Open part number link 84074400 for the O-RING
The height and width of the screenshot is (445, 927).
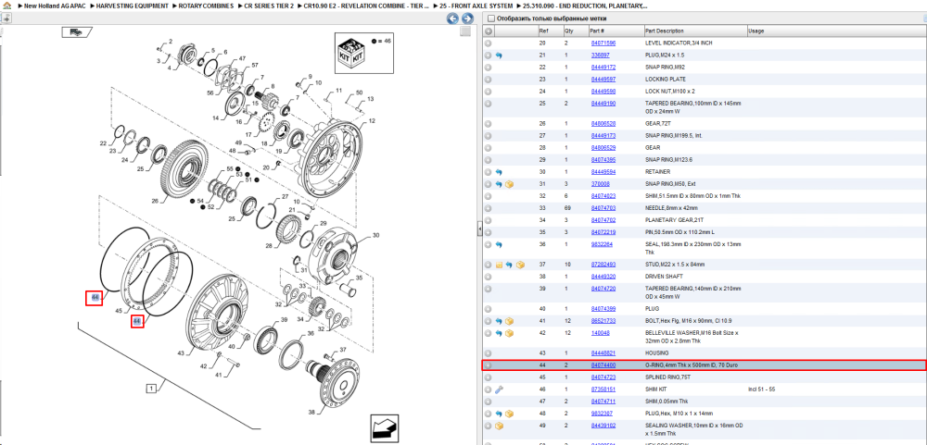603,365
